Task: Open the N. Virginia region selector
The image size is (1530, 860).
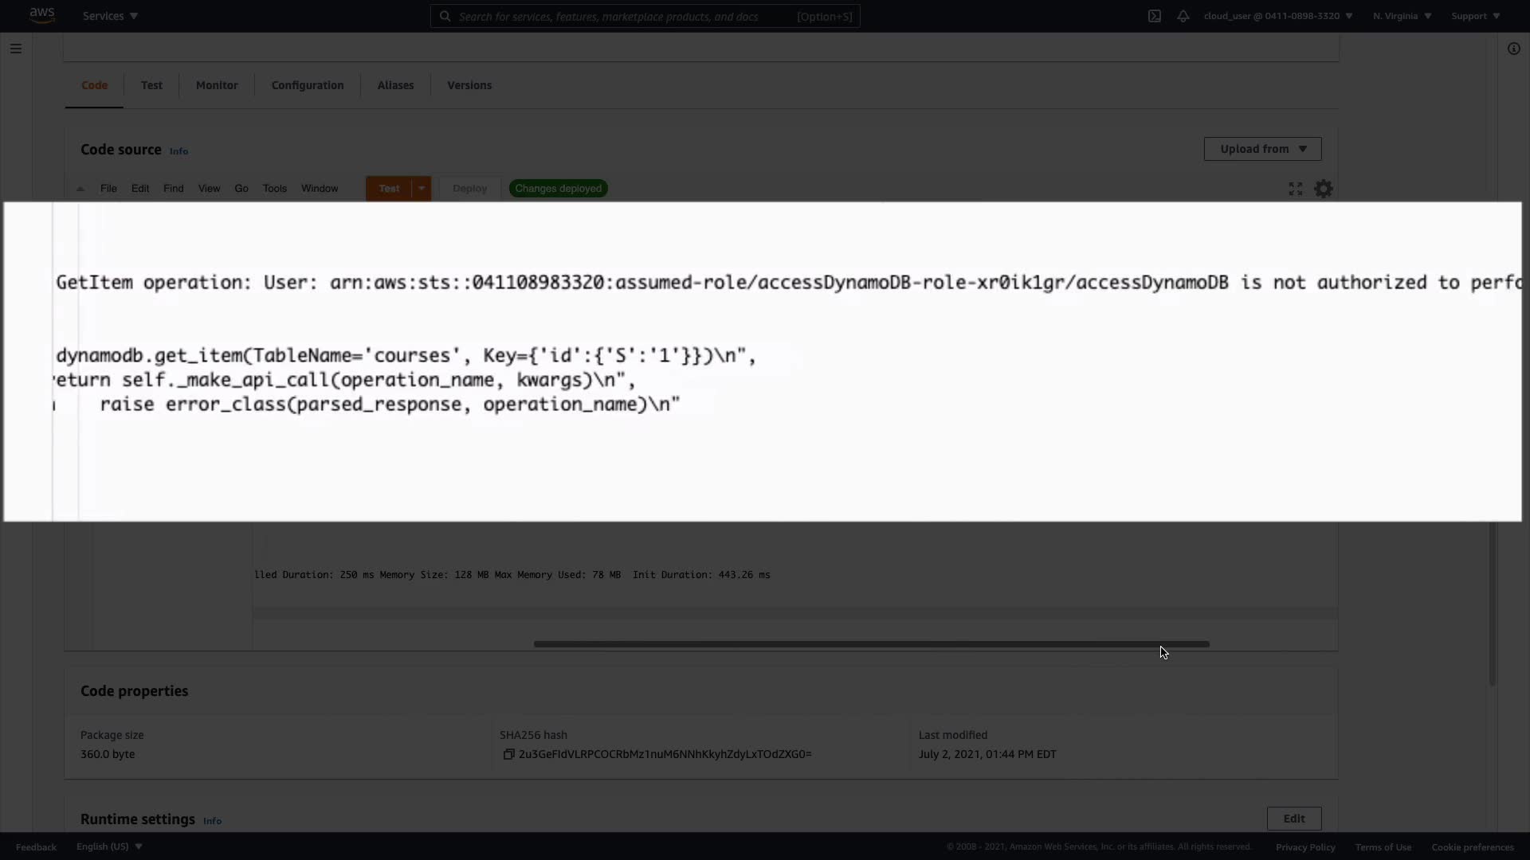Action: click(x=1402, y=16)
